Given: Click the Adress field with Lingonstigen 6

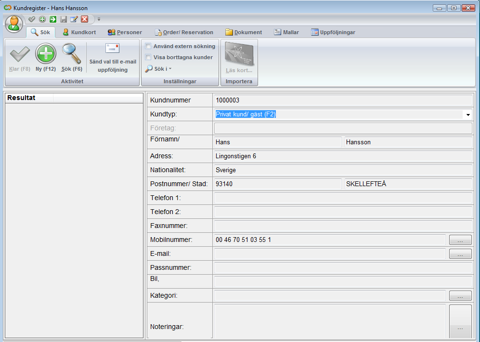Looking at the screenshot, I should pos(343,156).
